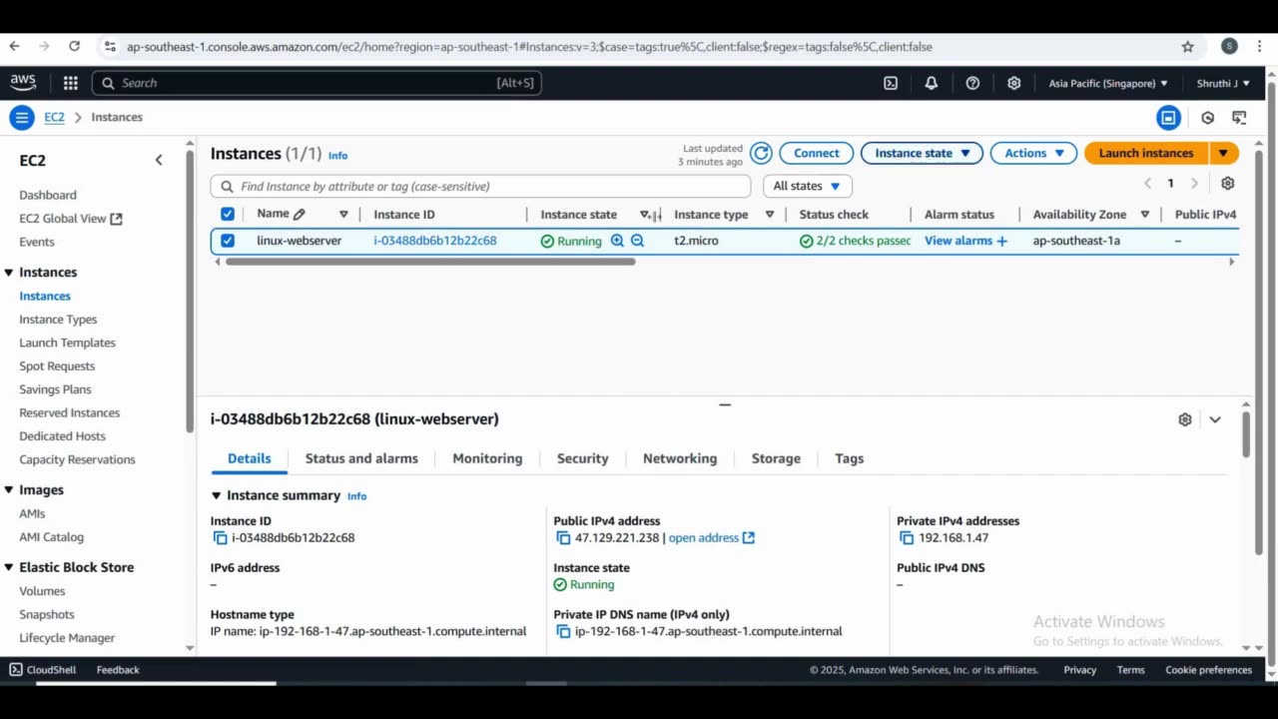Collapse the Instance summary section
1278x719 pixels.
pyautogui.click(x=216, y=495)
